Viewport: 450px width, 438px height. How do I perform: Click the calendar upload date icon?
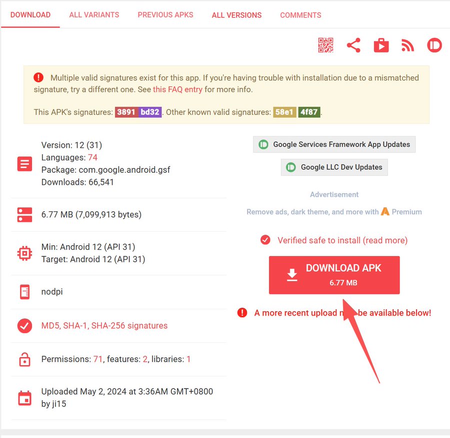pos(24,398)
